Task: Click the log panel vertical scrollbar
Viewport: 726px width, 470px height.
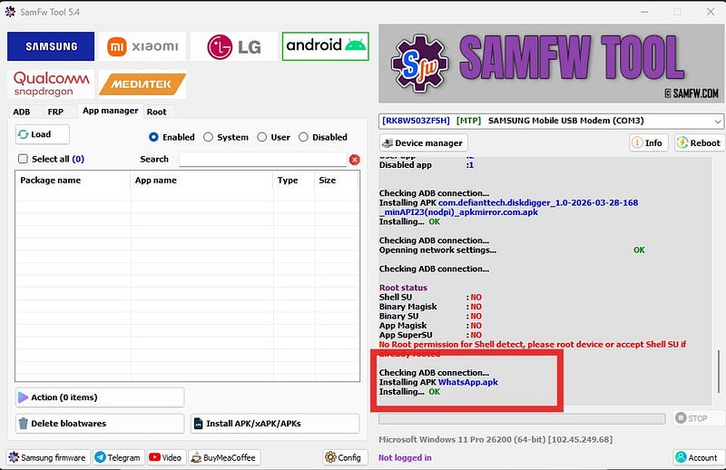Action: (719, 370)
